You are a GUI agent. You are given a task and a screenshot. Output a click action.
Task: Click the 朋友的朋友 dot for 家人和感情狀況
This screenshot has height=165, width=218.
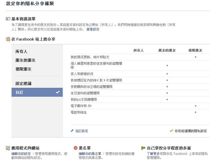click(x=167, y=73)
